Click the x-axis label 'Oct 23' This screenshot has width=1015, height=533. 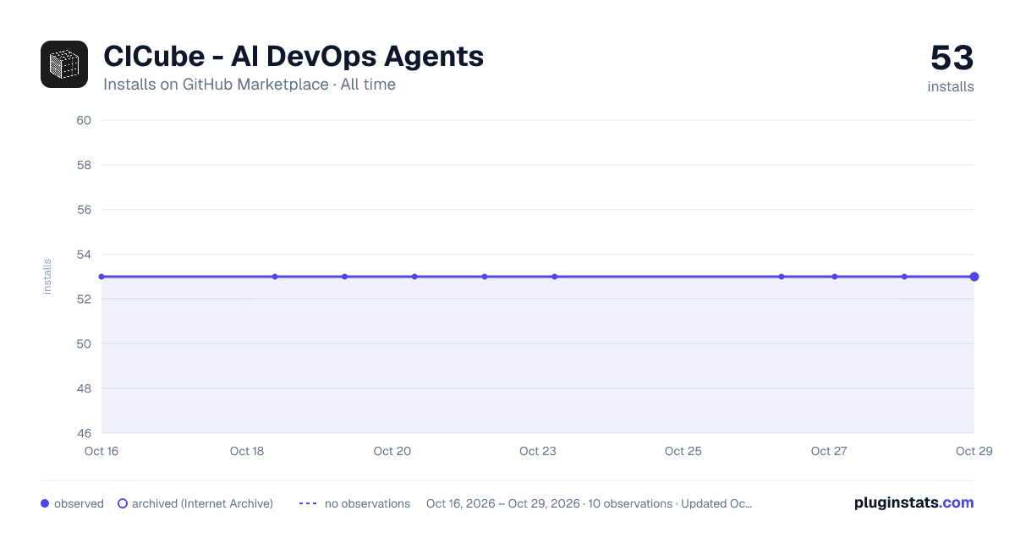538,451
